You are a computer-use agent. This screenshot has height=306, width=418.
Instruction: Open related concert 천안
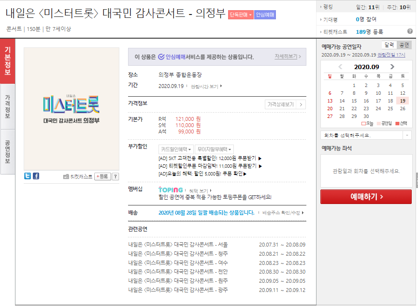[178, 272]
